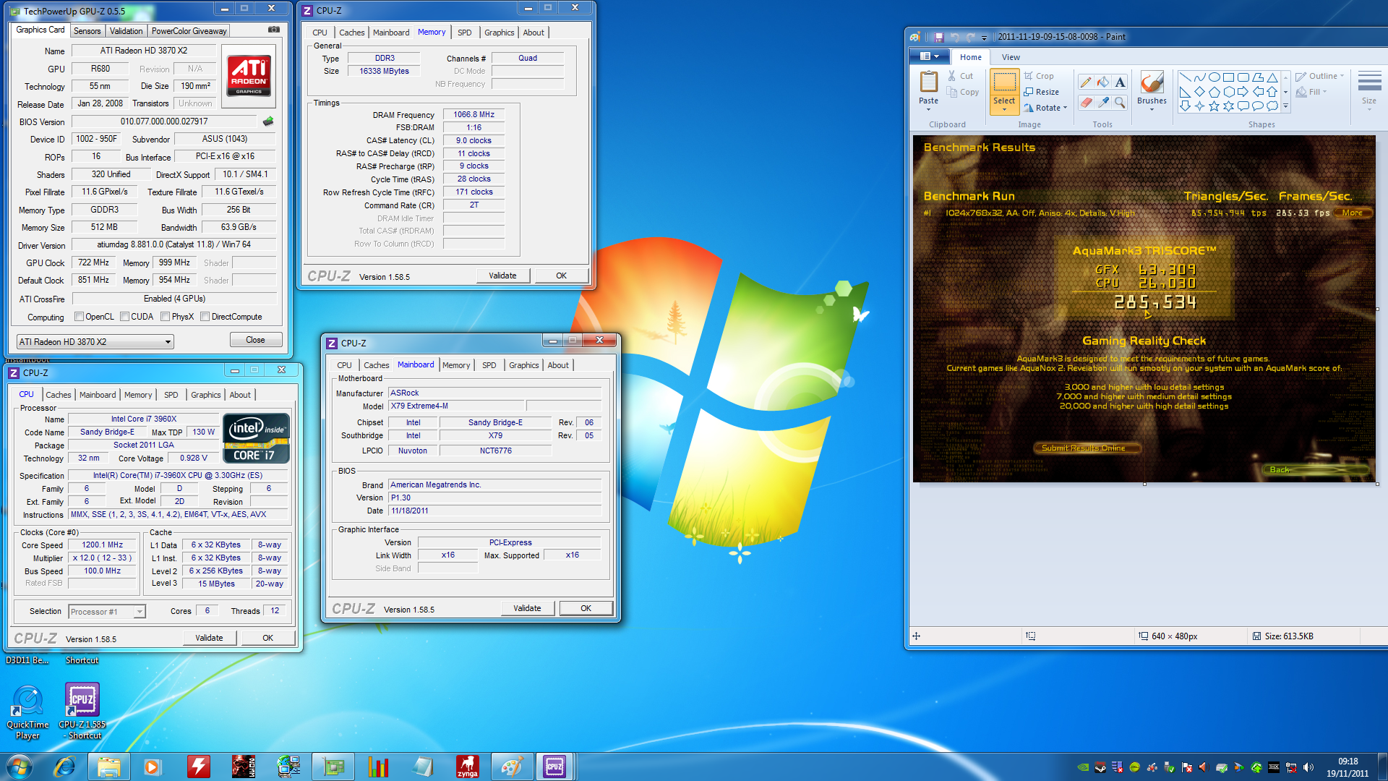Open the Graphics tab in mainboard CPU-Z window

(x=524, y=365)
